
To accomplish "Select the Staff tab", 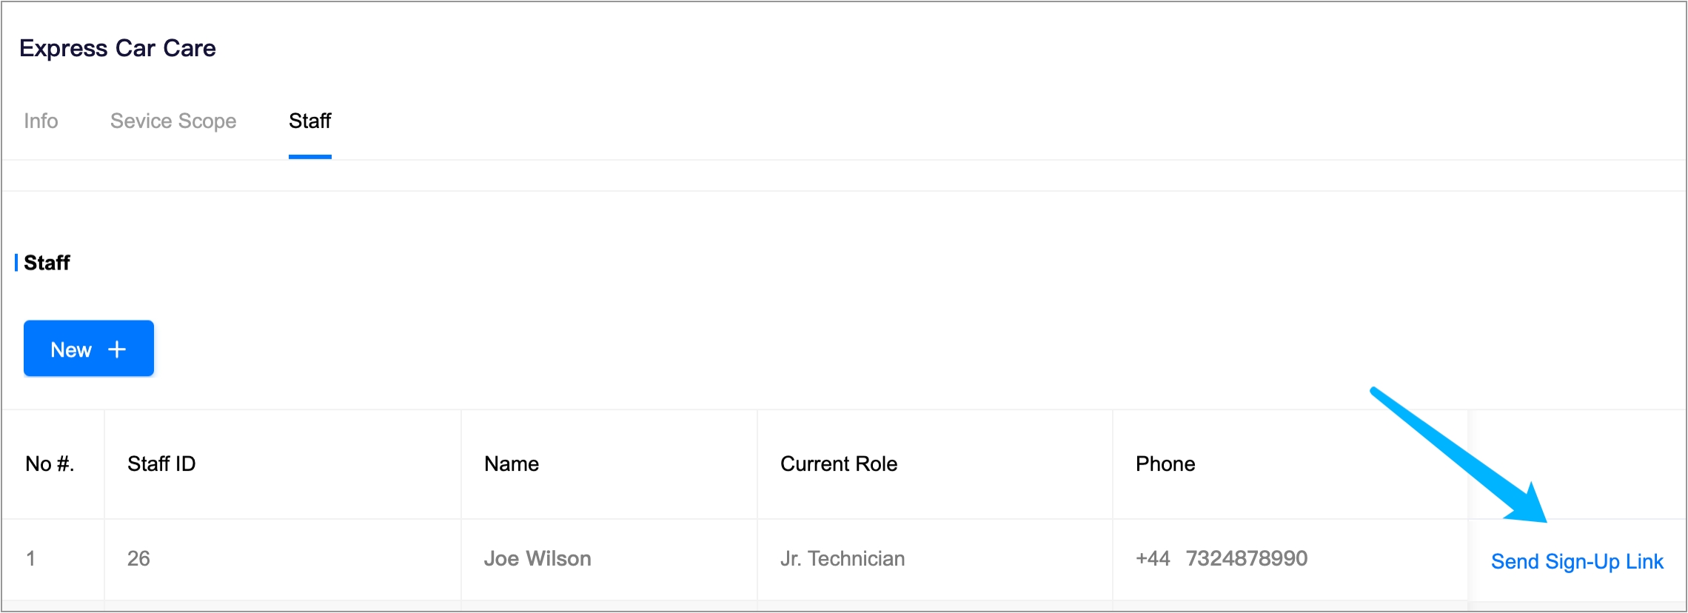I will click(x=309, y=121).
